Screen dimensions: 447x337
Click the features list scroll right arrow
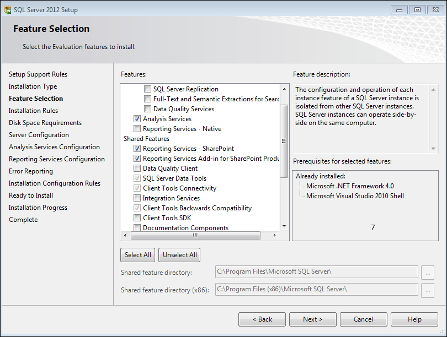click(x=274, y=236)
